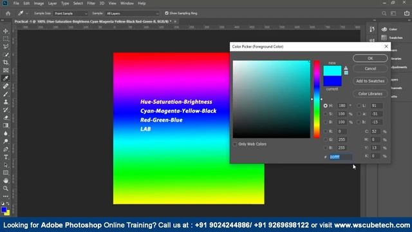
Task: Select the Frame tool
Action: (x=6, y=70)
